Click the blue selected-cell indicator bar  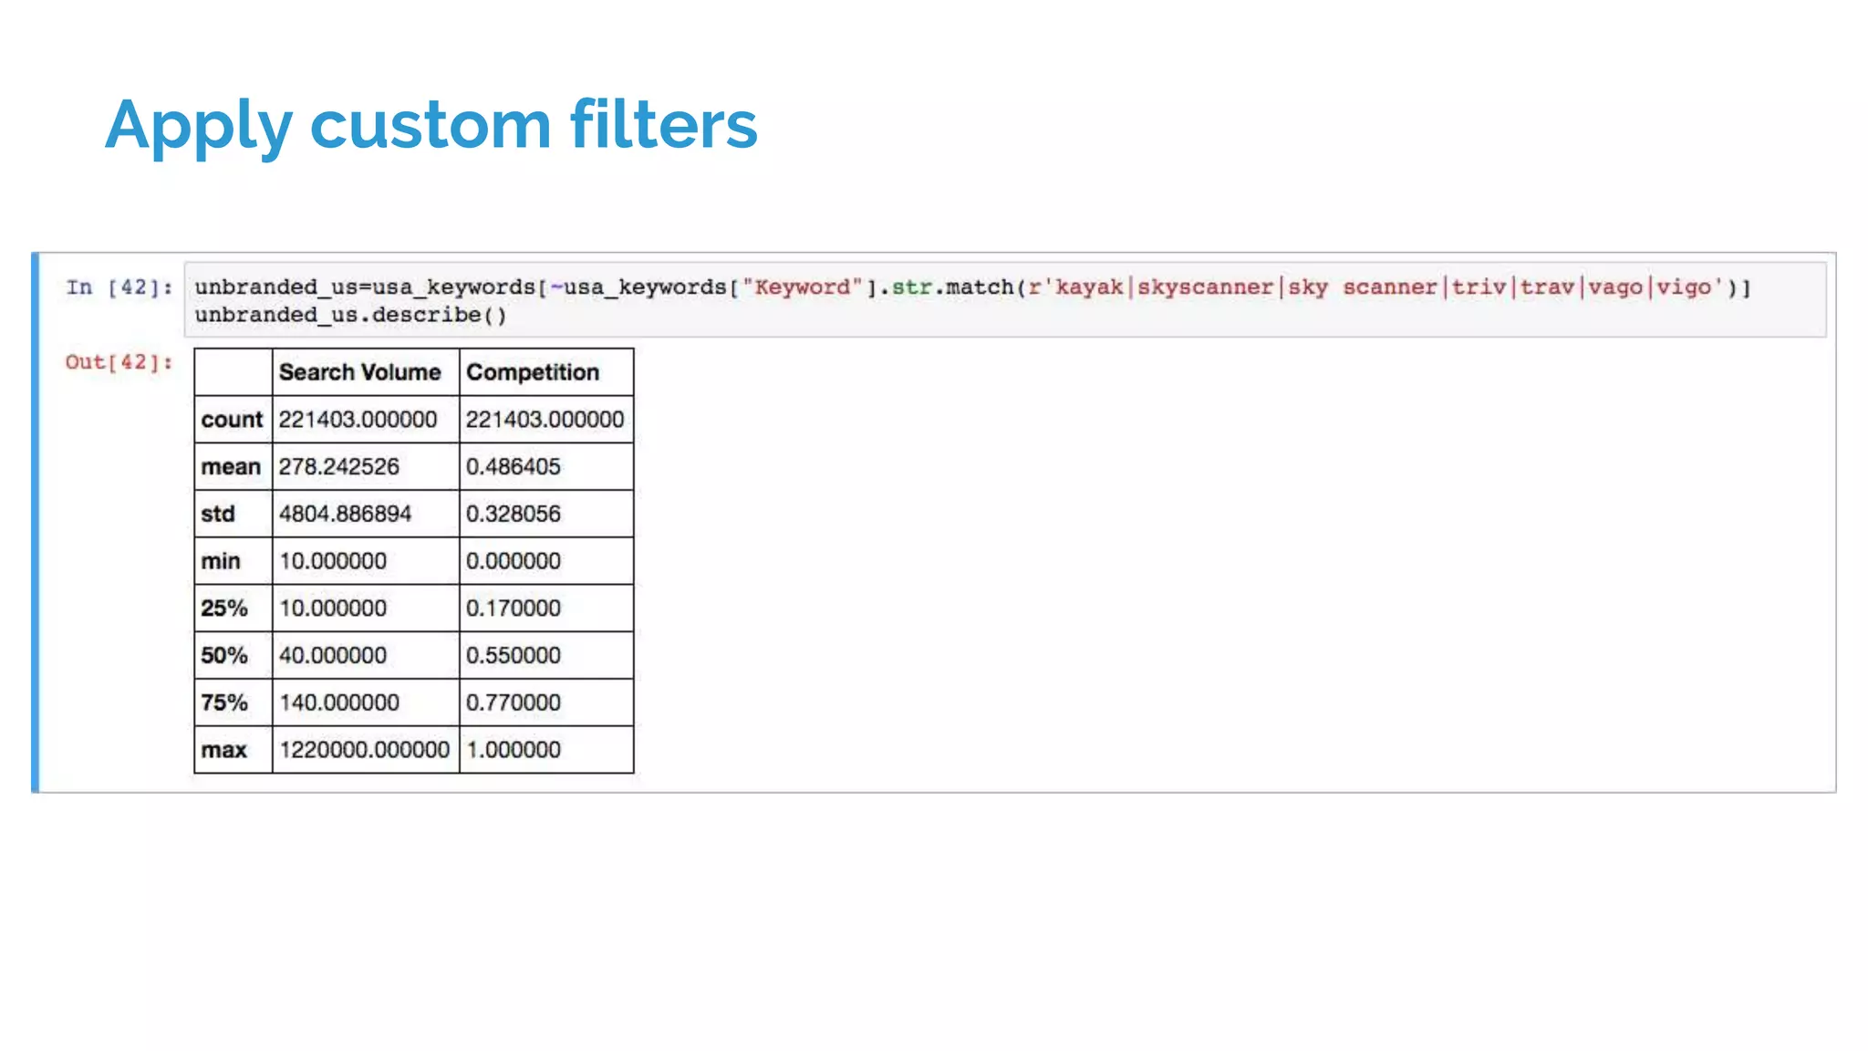[x=36, y=523]
